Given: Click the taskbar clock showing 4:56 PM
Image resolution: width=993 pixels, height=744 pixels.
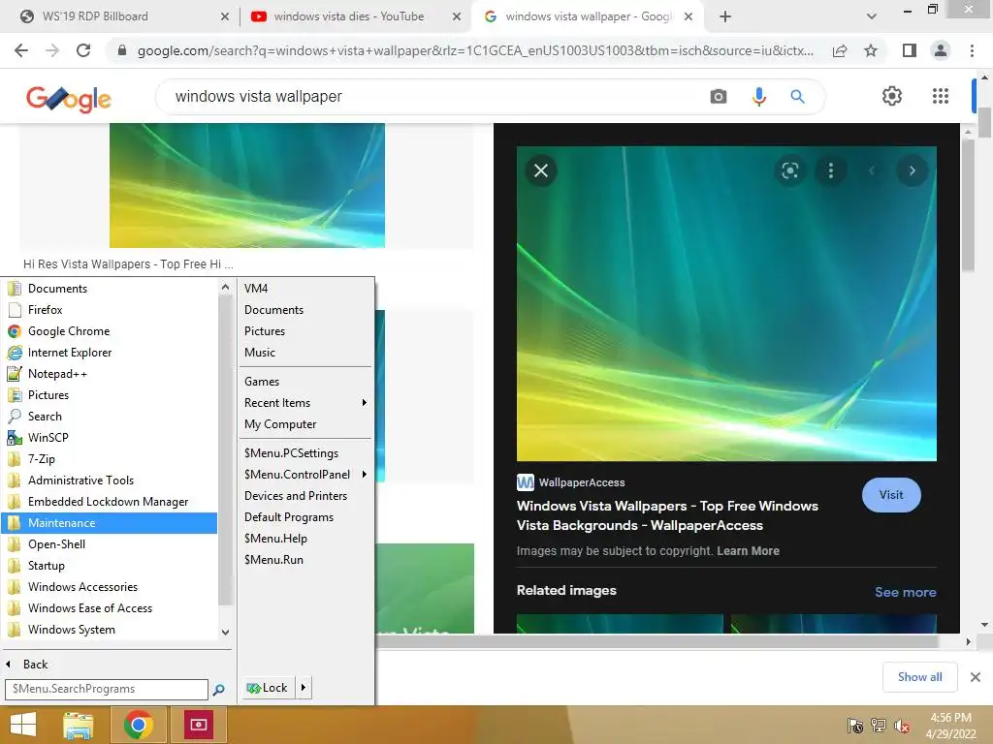Looking at the screenshot, I should point(950,725).
